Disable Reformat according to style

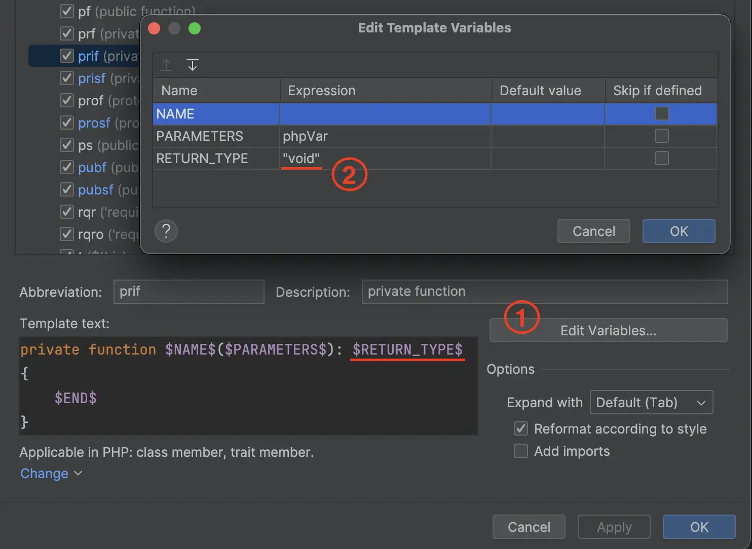[x=521, y=428]
